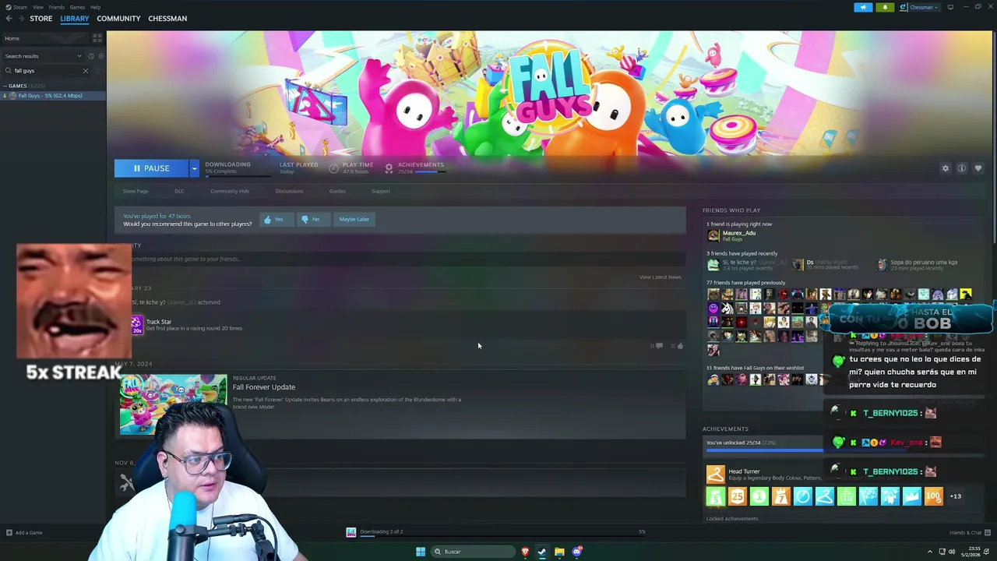997x561 pixels.
Task: Open the Community Hub link
Action: tap(230, 191)
